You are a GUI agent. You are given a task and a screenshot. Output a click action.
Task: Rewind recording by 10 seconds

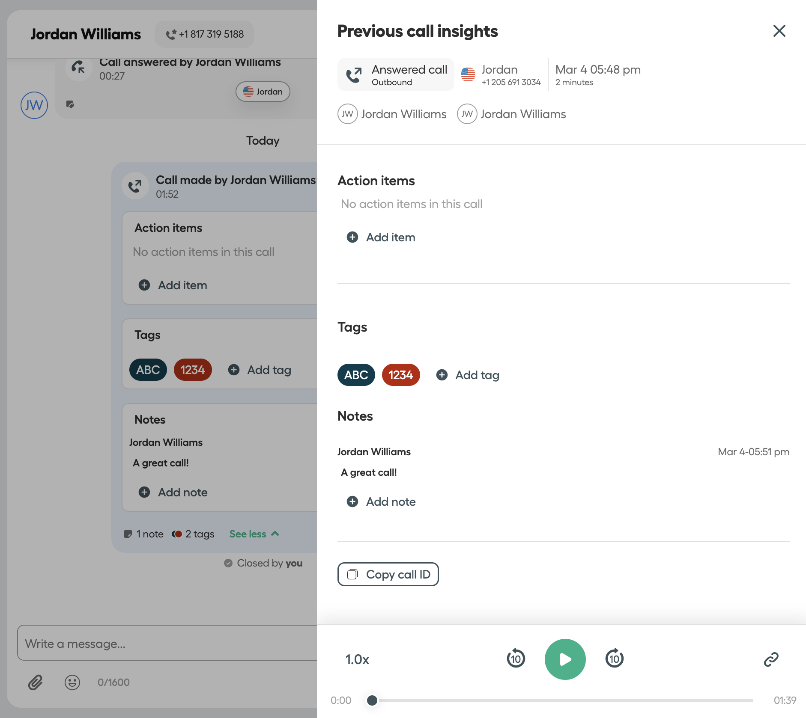516,658
